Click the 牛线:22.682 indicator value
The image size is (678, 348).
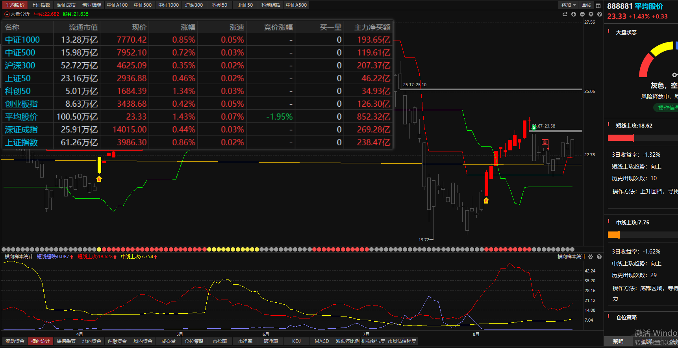[x=46, y=14]
